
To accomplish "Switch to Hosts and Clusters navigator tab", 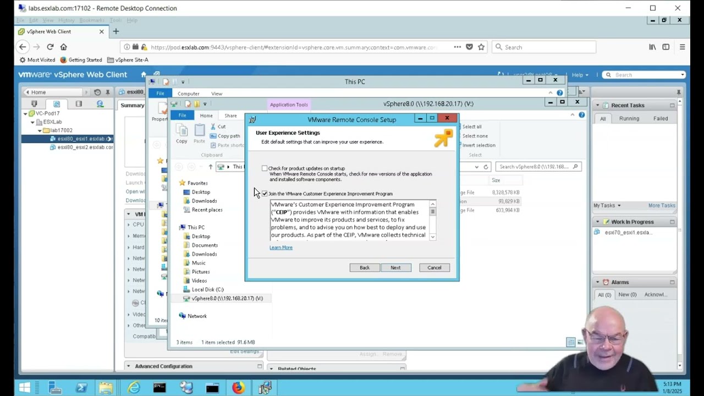I will point(34,104).
